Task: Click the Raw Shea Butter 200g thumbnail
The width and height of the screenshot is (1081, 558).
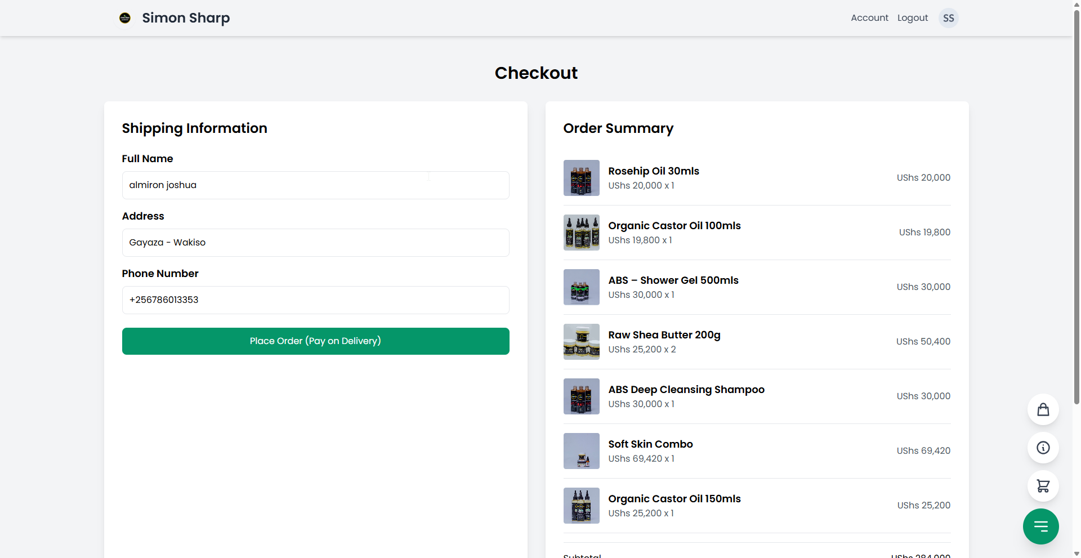Action: click(x=581, y=342)
